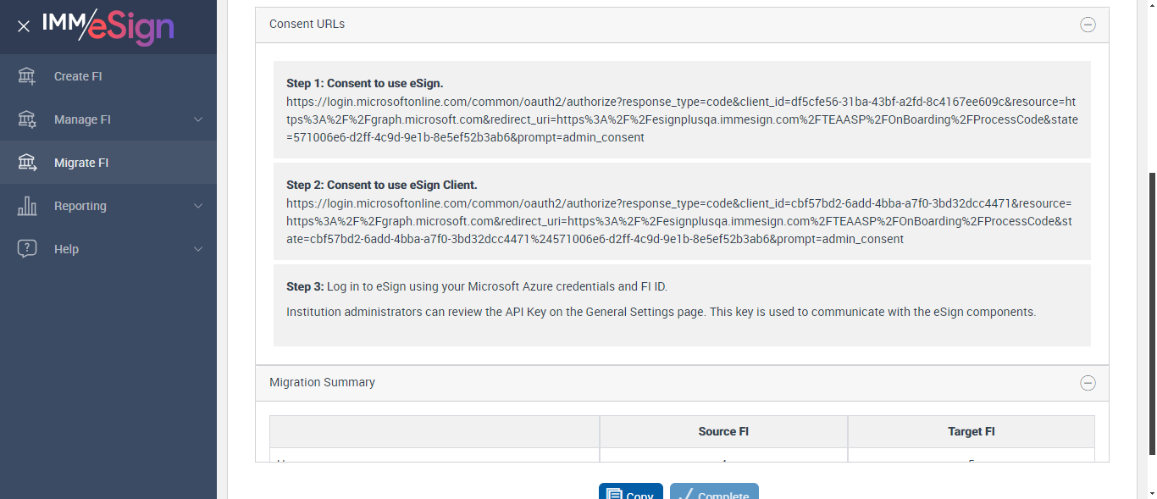Click the Migration Summary header title

point(322,382)
